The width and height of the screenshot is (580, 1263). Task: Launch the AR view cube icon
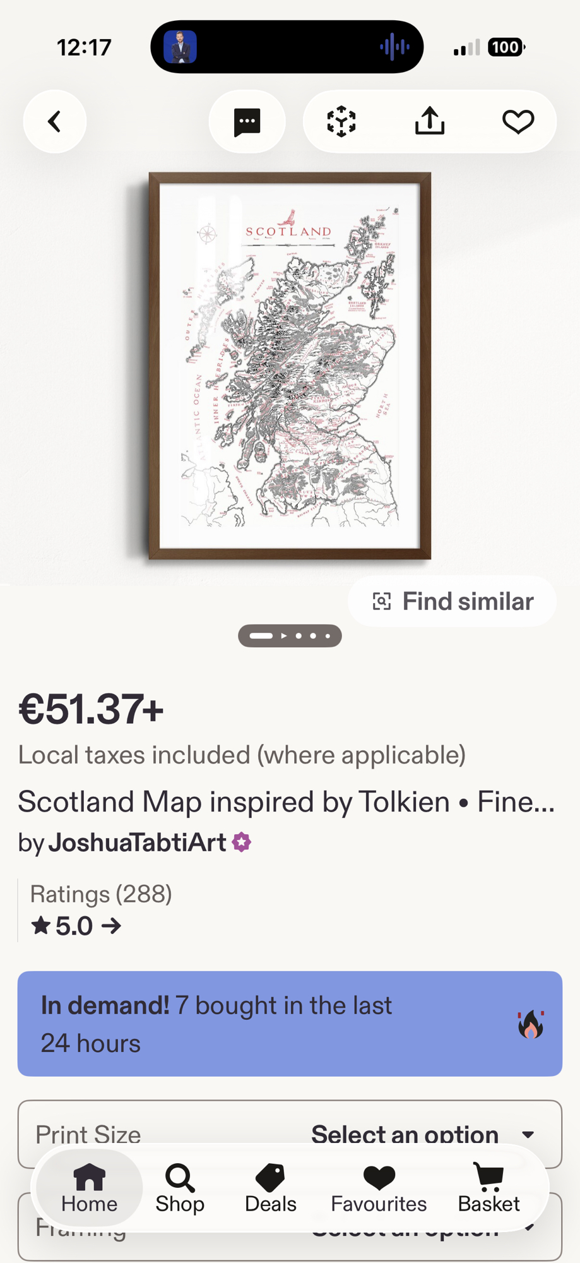coord(341,121)
